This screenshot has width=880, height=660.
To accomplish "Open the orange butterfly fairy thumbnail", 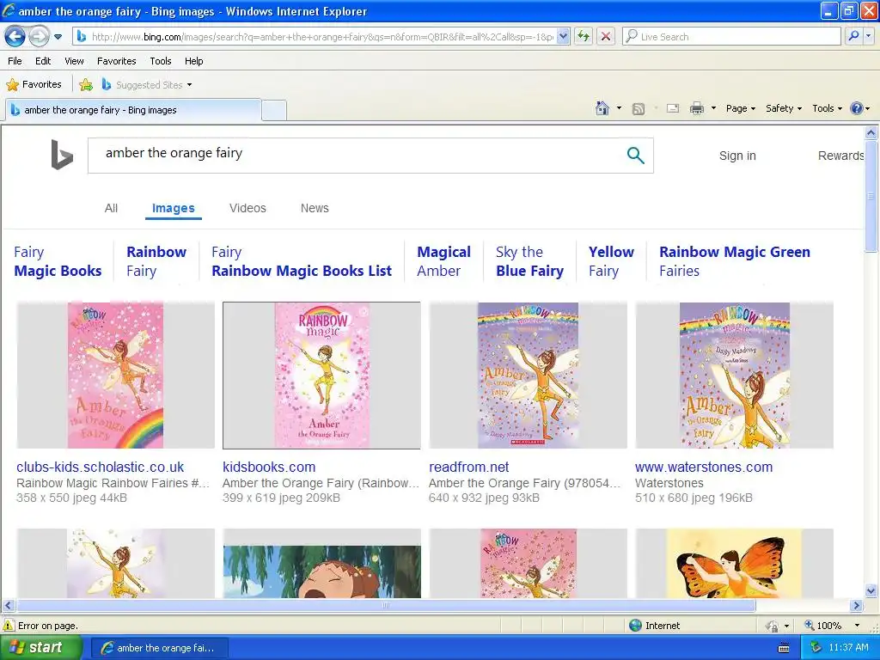I will point(734,564).
